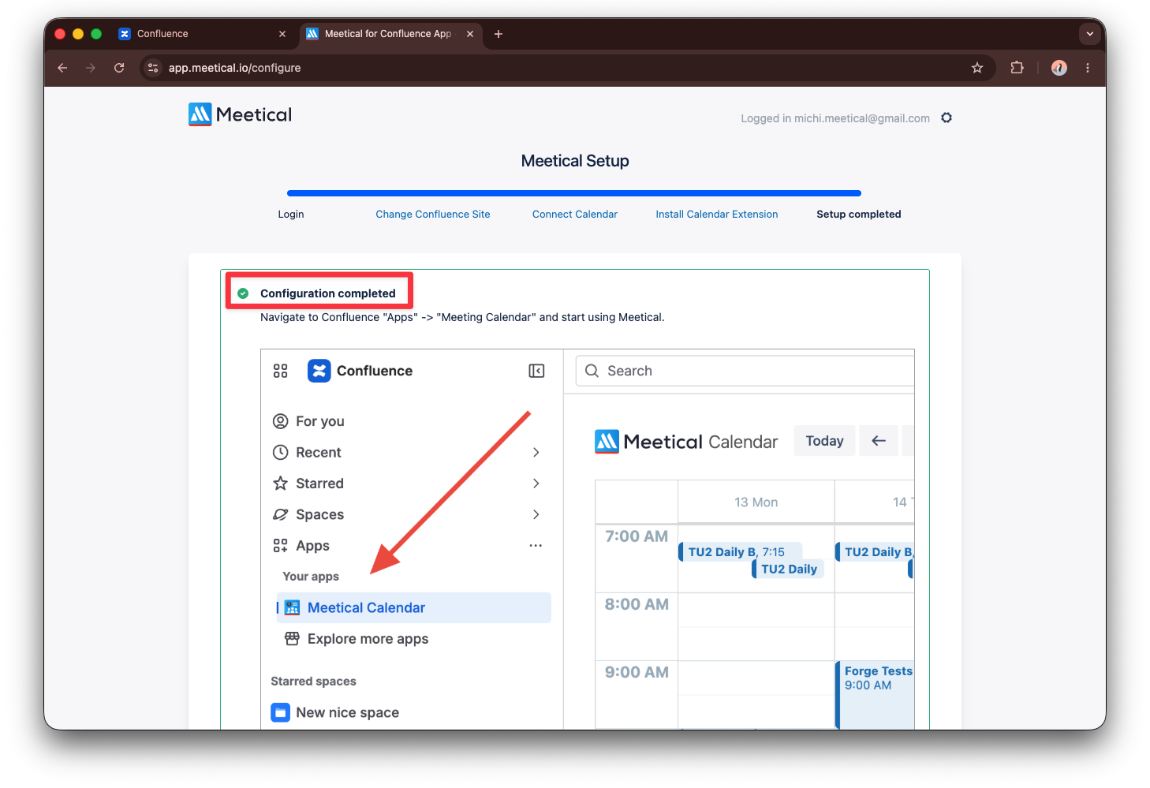Open account settings gear icon
Image resolution: width=1150 pixels, height=788 pixels.
coord(947,118)
